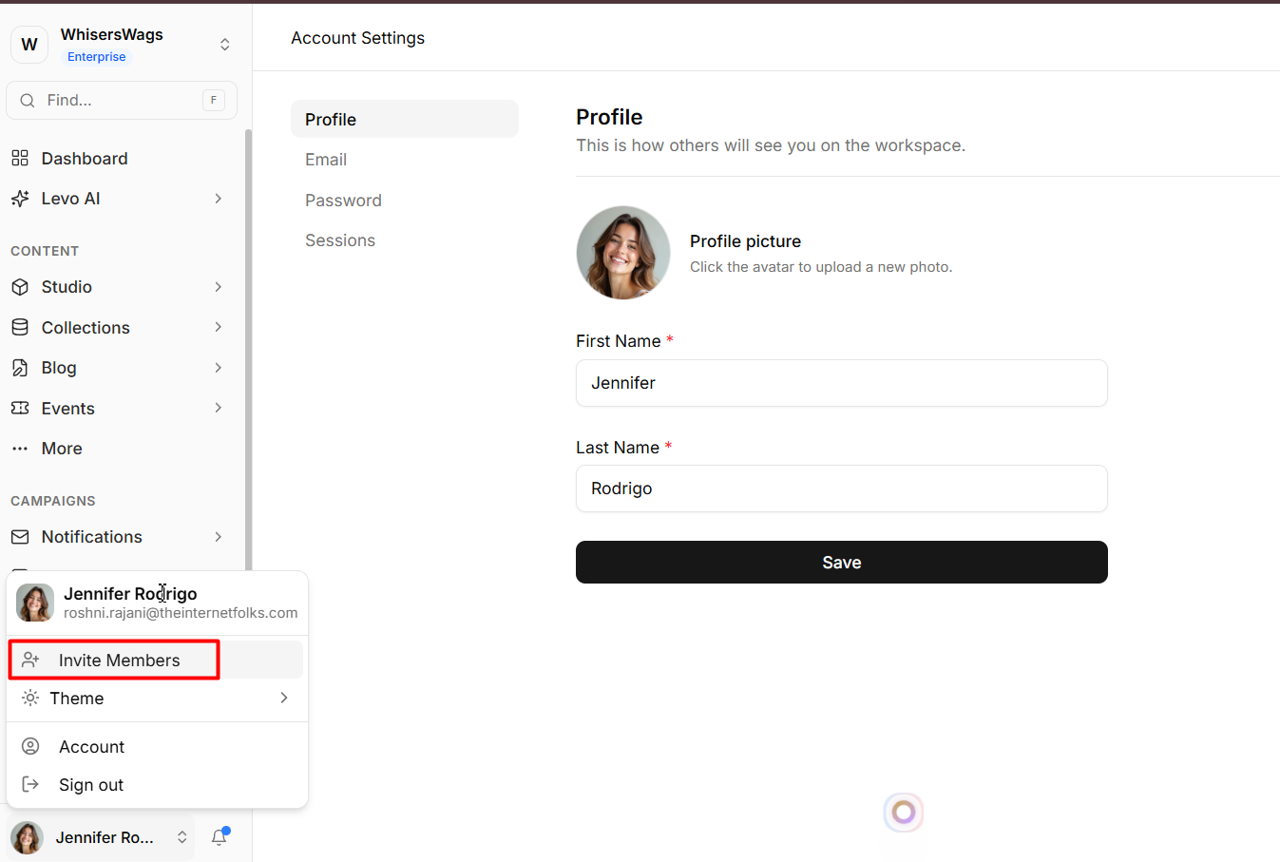Select Invite Members from the user menu
1280x862 pixels.
(x=119, y=661)
